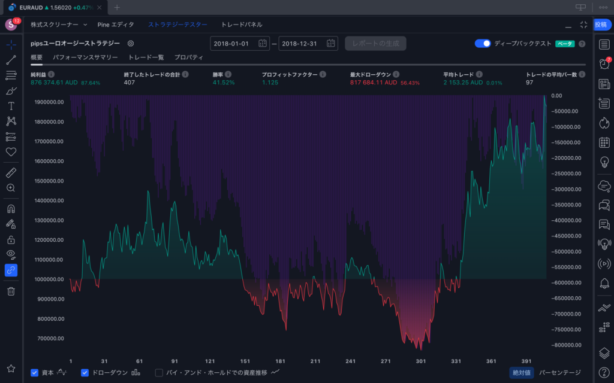Click the 最大ドローダウン info icon
Viewport: 614px width, 383px height.
(x=396, y=74)
